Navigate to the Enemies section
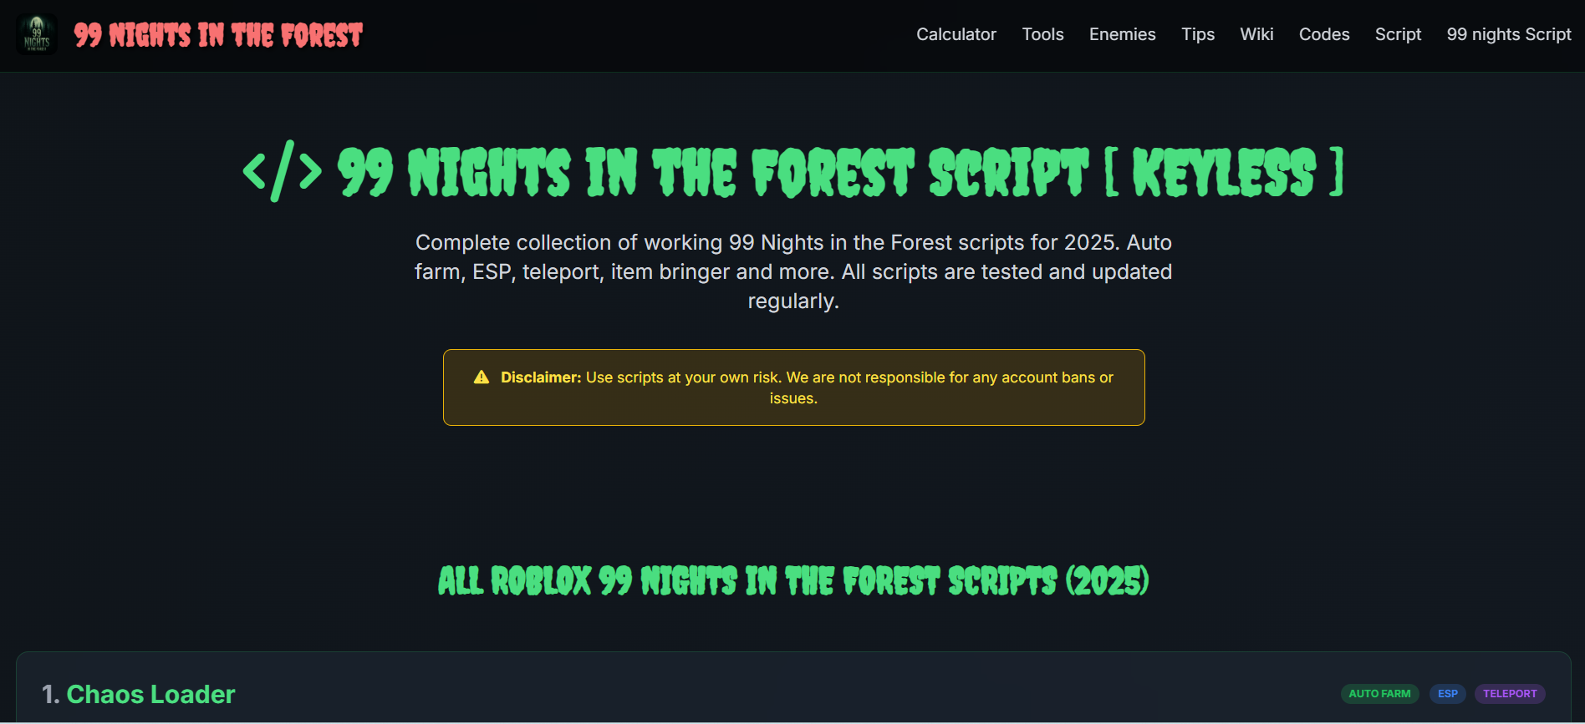This screenshot has height=724, width=1585. [x=1122, y=34]
